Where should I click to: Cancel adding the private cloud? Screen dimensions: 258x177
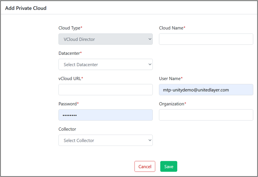[145, 166]
